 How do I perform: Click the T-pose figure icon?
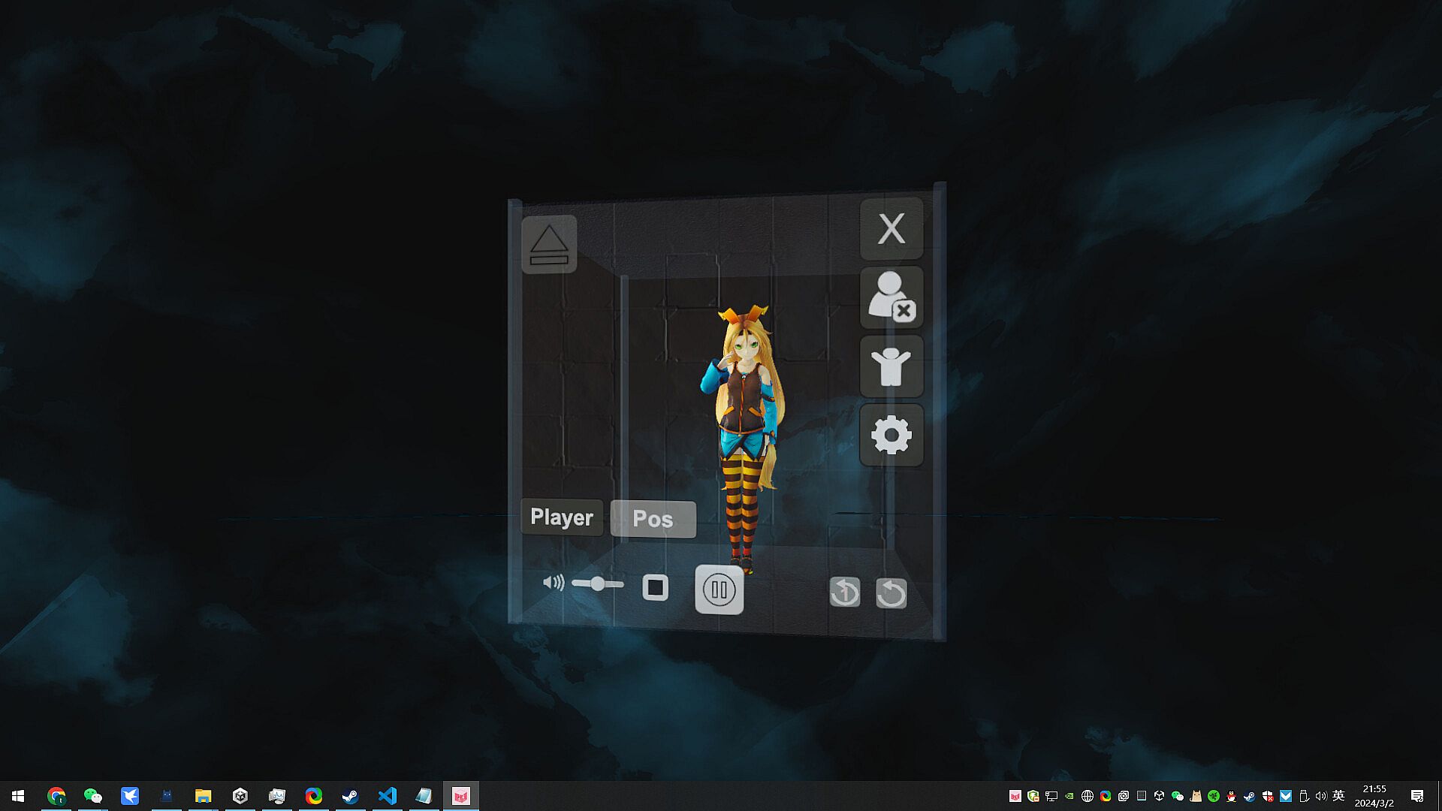pos(891,366)
